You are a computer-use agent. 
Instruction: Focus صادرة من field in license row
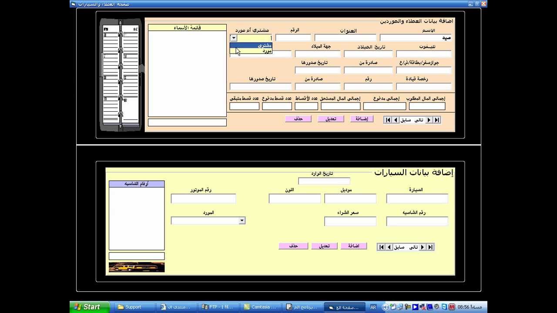click(x=318, y=86)
